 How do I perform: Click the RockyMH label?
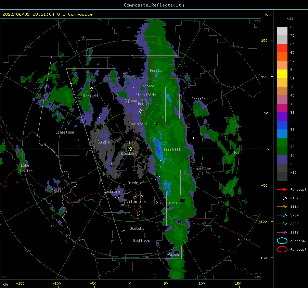[90, 96]
